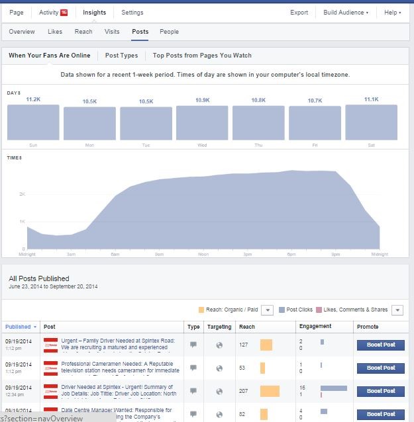The image size is (414, 422).
Task: Click the date range June 23, 2014 to September 20, 2014
Action: point(53,286)
